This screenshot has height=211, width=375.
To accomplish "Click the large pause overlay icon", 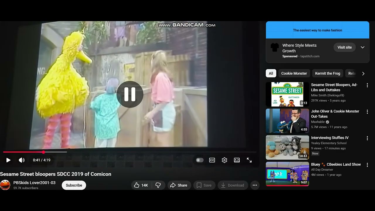I will [130, 94].
